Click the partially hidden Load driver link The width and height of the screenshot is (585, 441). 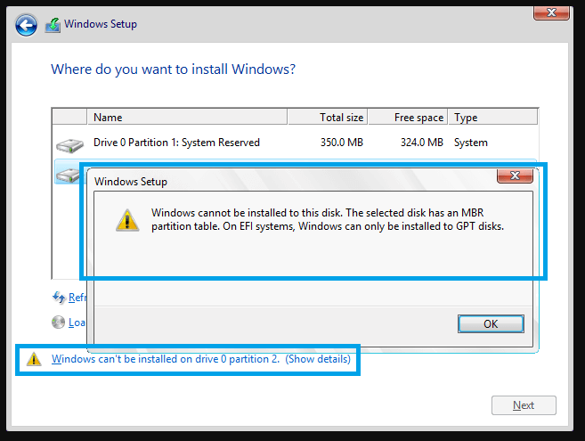pyautogui.click(x=77, y=323)
